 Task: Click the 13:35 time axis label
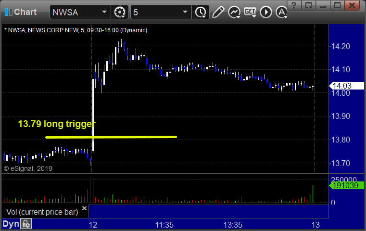[233, 225]
